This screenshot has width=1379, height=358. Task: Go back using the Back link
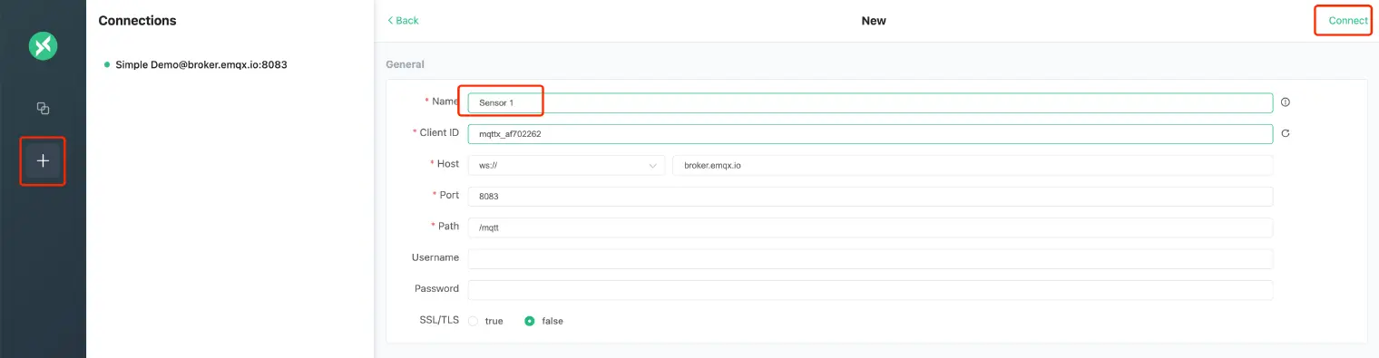403,20
